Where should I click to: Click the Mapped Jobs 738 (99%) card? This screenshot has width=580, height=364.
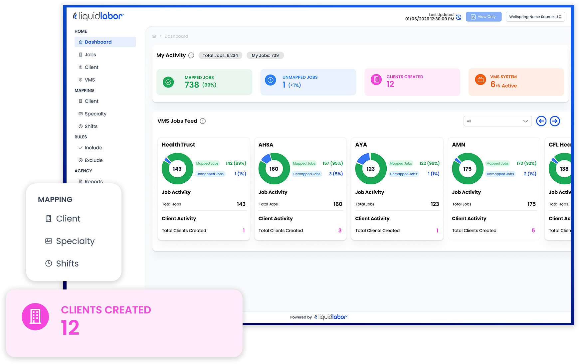coord(204,82)
